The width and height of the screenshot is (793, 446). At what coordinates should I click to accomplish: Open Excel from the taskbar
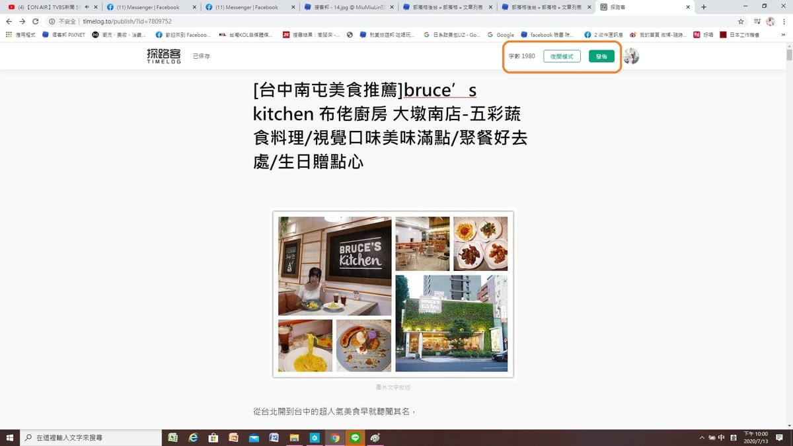pos(172,437)
